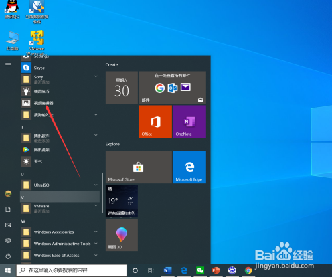Jump to the T letter section header
Image resolution: width=332 pixels, height=277 pixels.
point(22,127)
